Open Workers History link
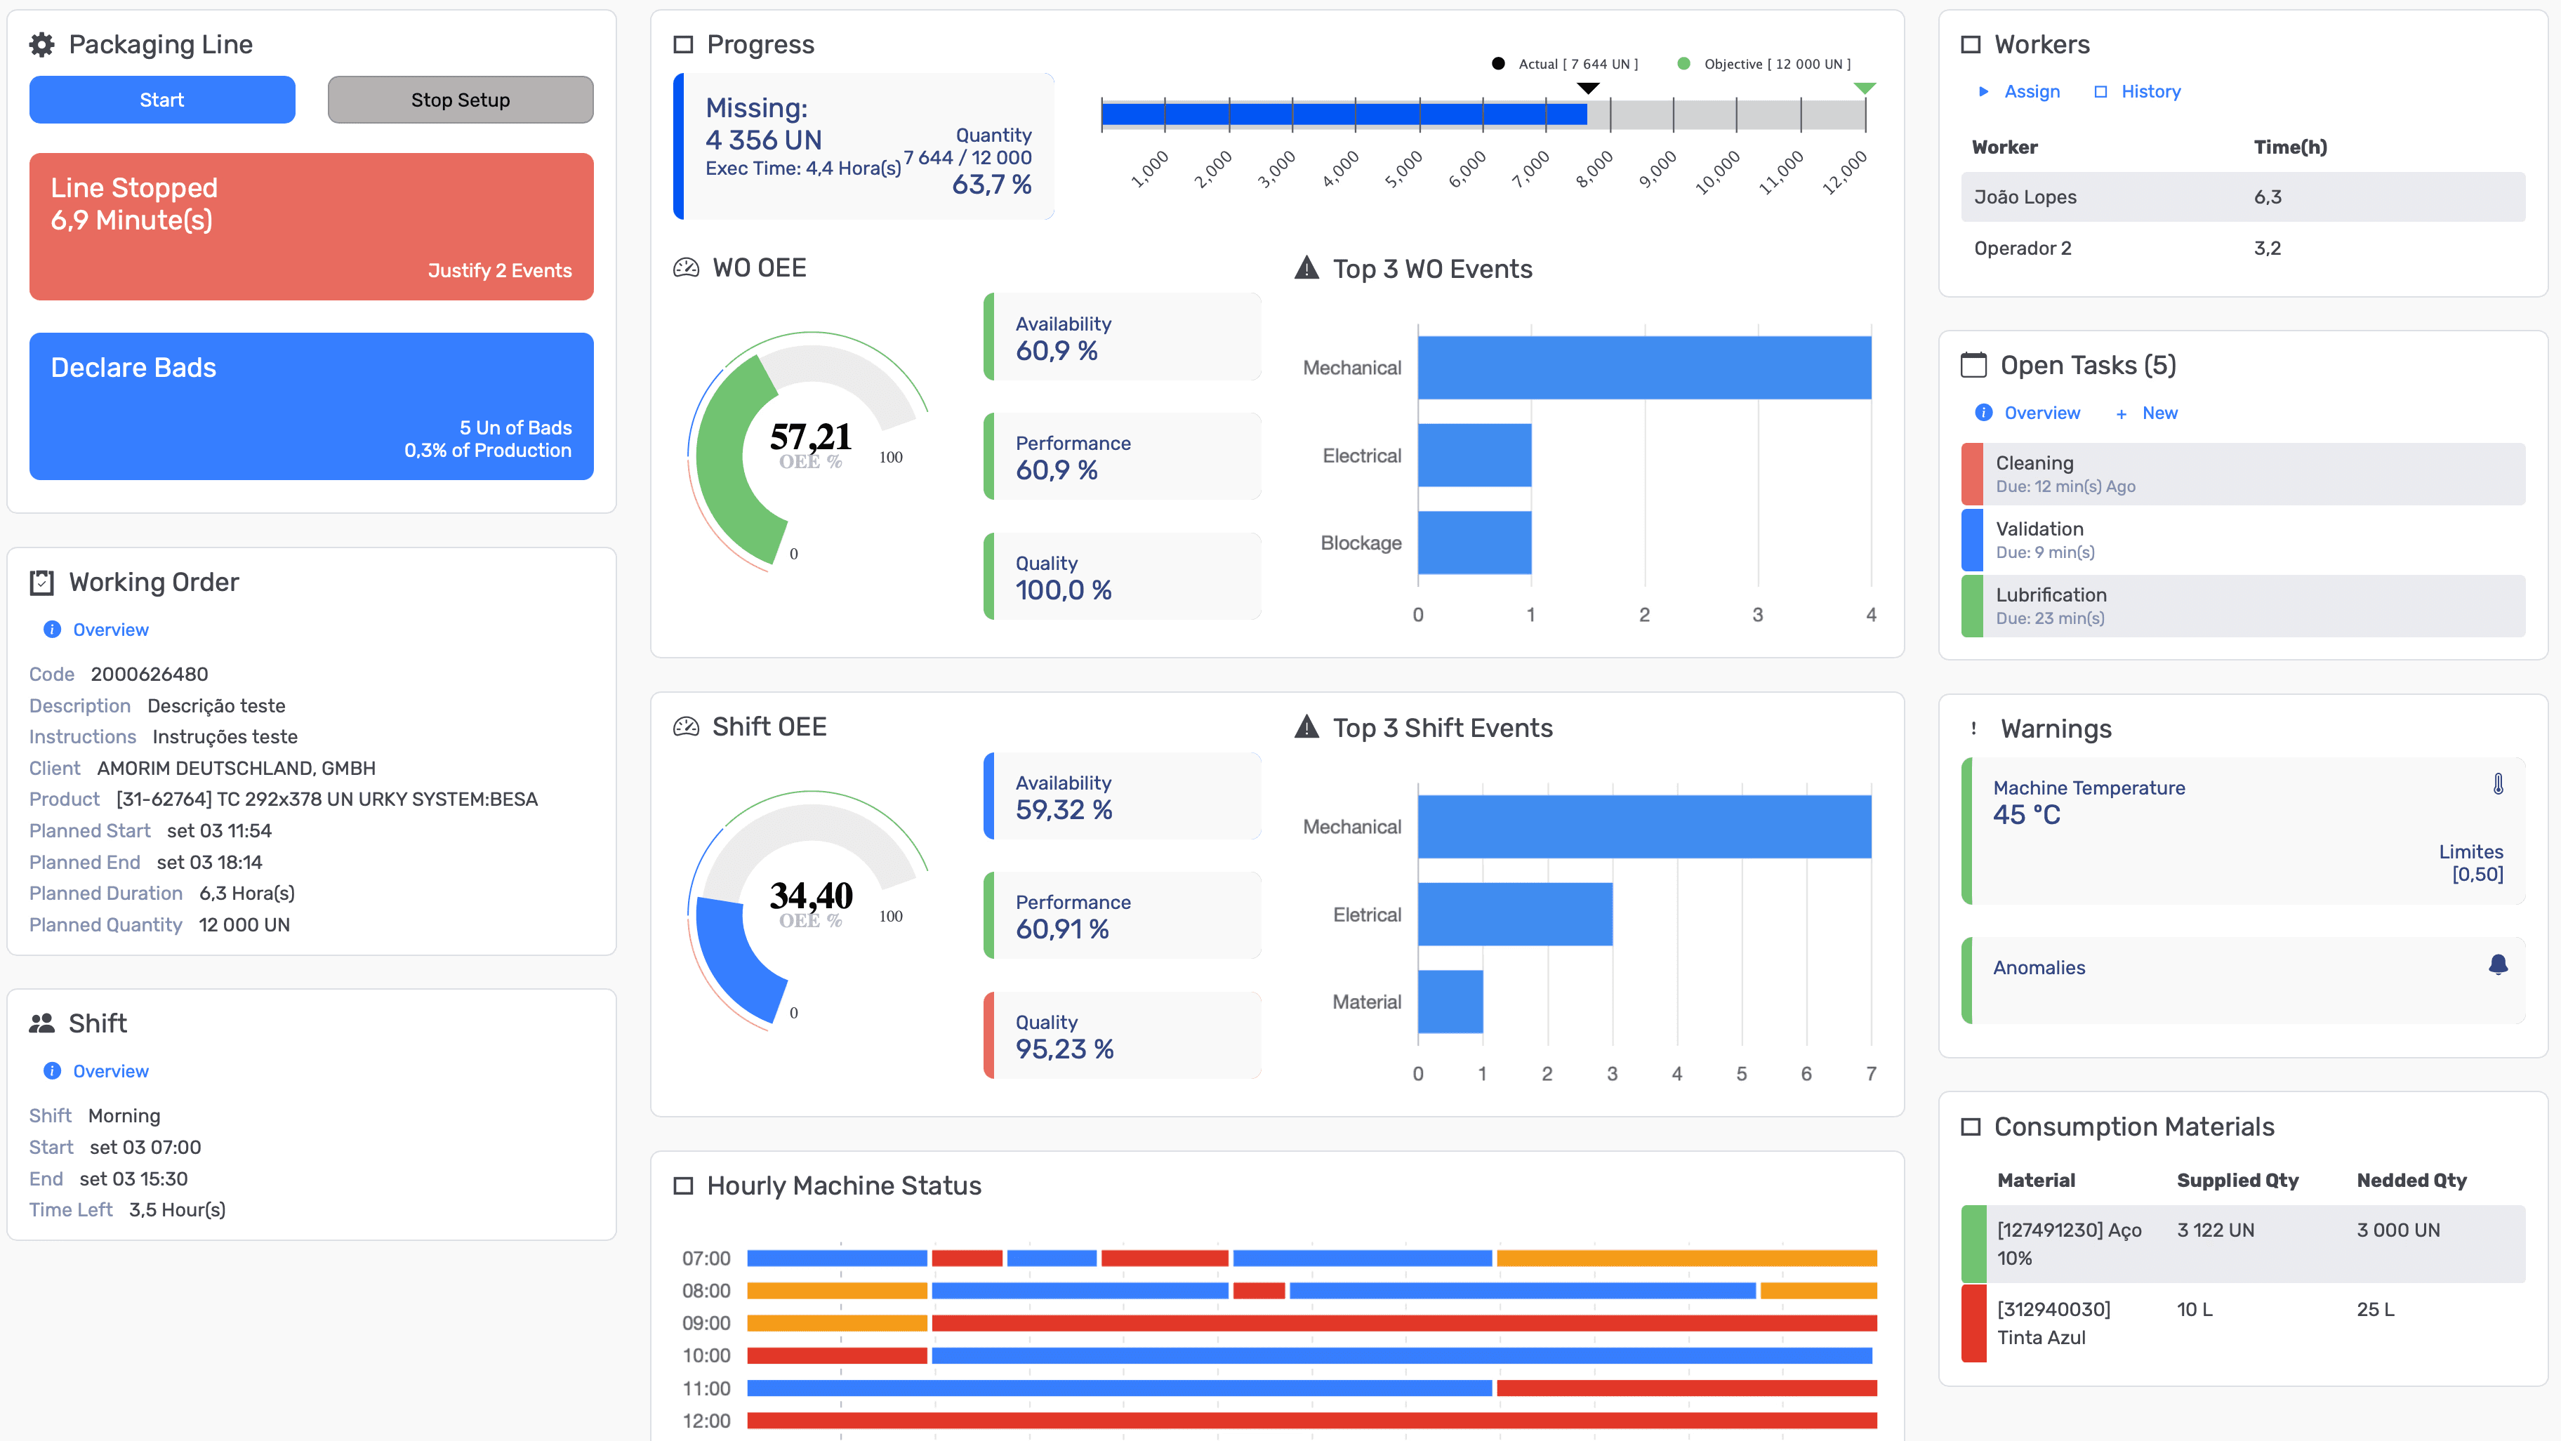 [x=2150, y=91]
